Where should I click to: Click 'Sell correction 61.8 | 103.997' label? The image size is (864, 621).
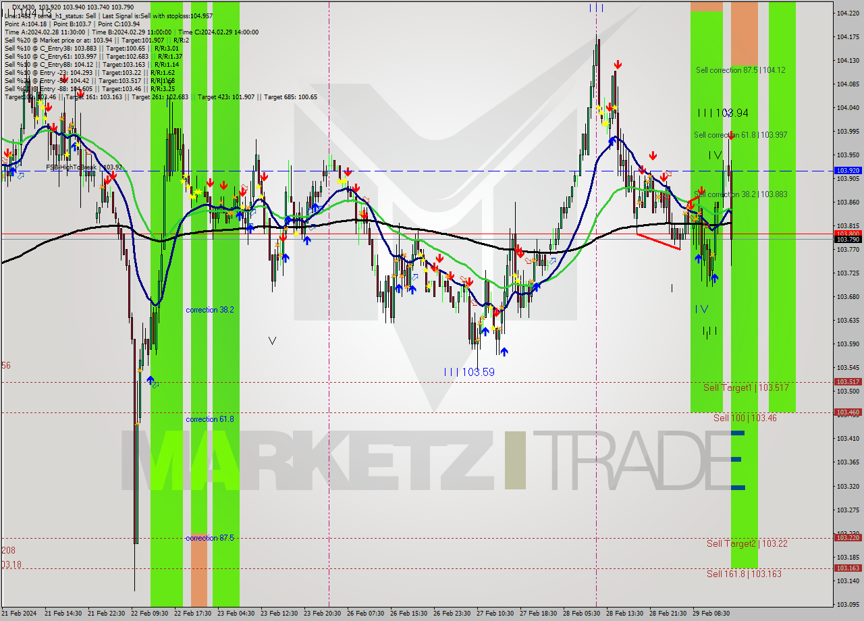740,135
